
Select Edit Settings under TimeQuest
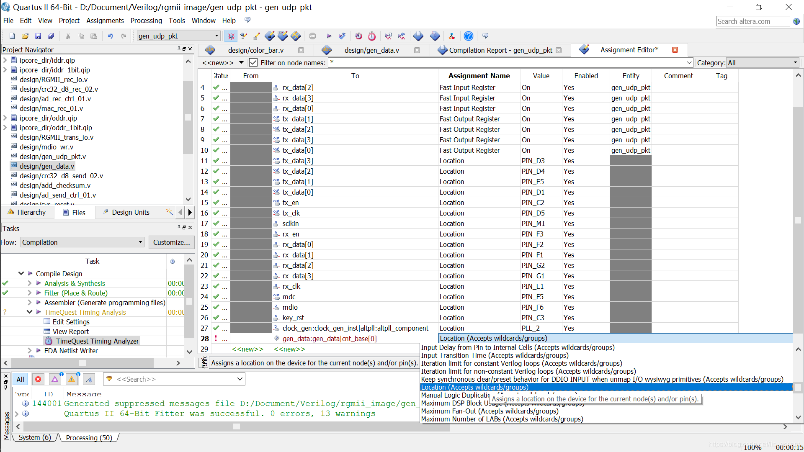click(x=71, y=322)
